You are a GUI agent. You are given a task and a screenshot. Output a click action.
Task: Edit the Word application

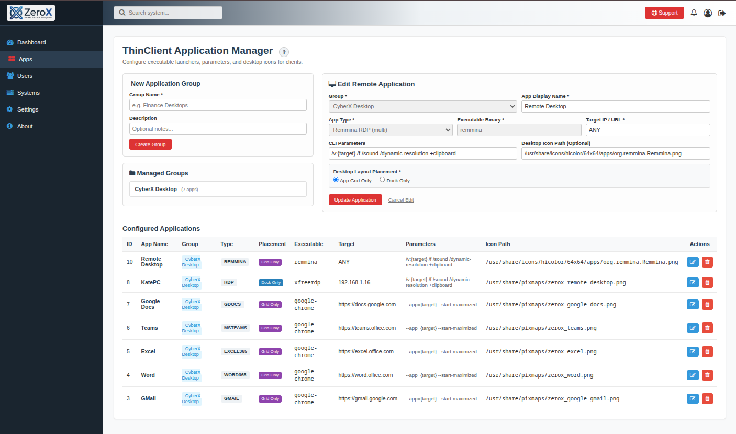tap(693, 375)
